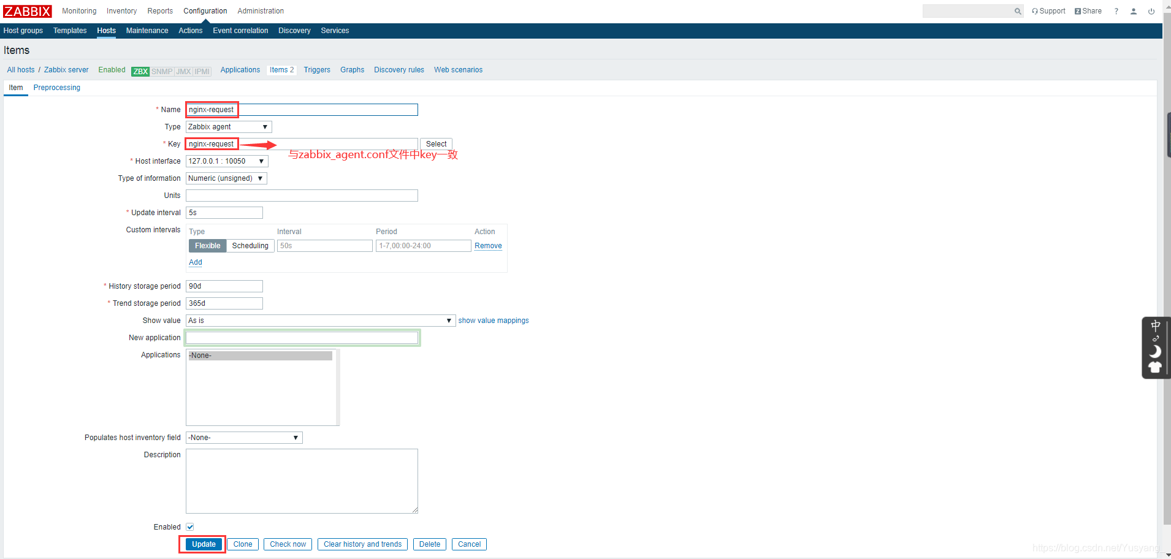Go to Maintenance submenu
This screenshot has width=1171, height=559.
[147, 31]
